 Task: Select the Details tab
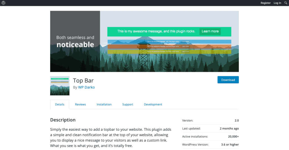pyautogui.click(x=60, y=104)
